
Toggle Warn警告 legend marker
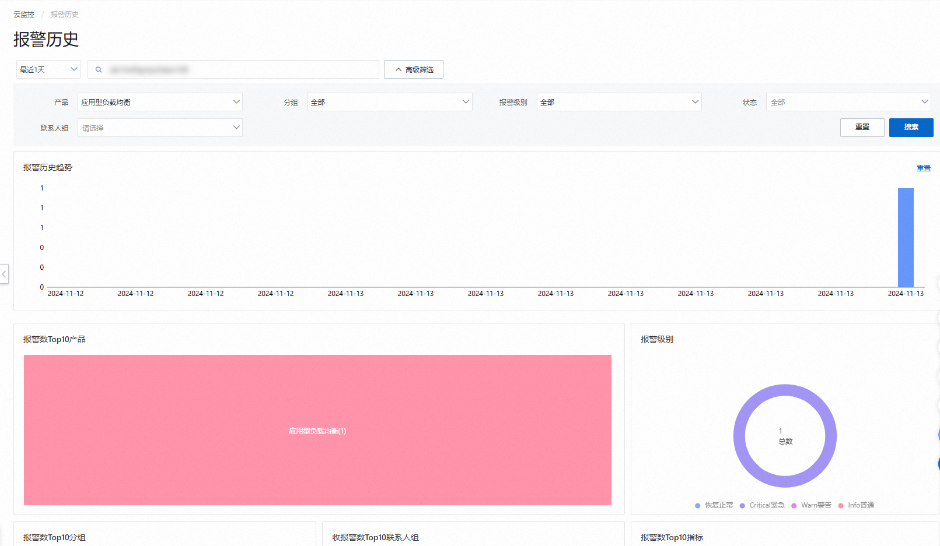click(x=794, y=506)
